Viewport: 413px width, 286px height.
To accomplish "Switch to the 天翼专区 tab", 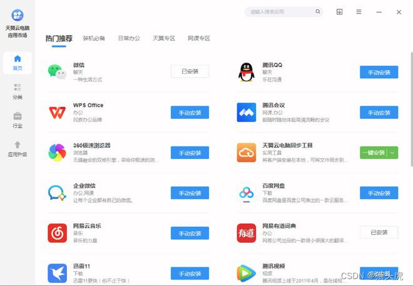I will click(x=164, y=38).
